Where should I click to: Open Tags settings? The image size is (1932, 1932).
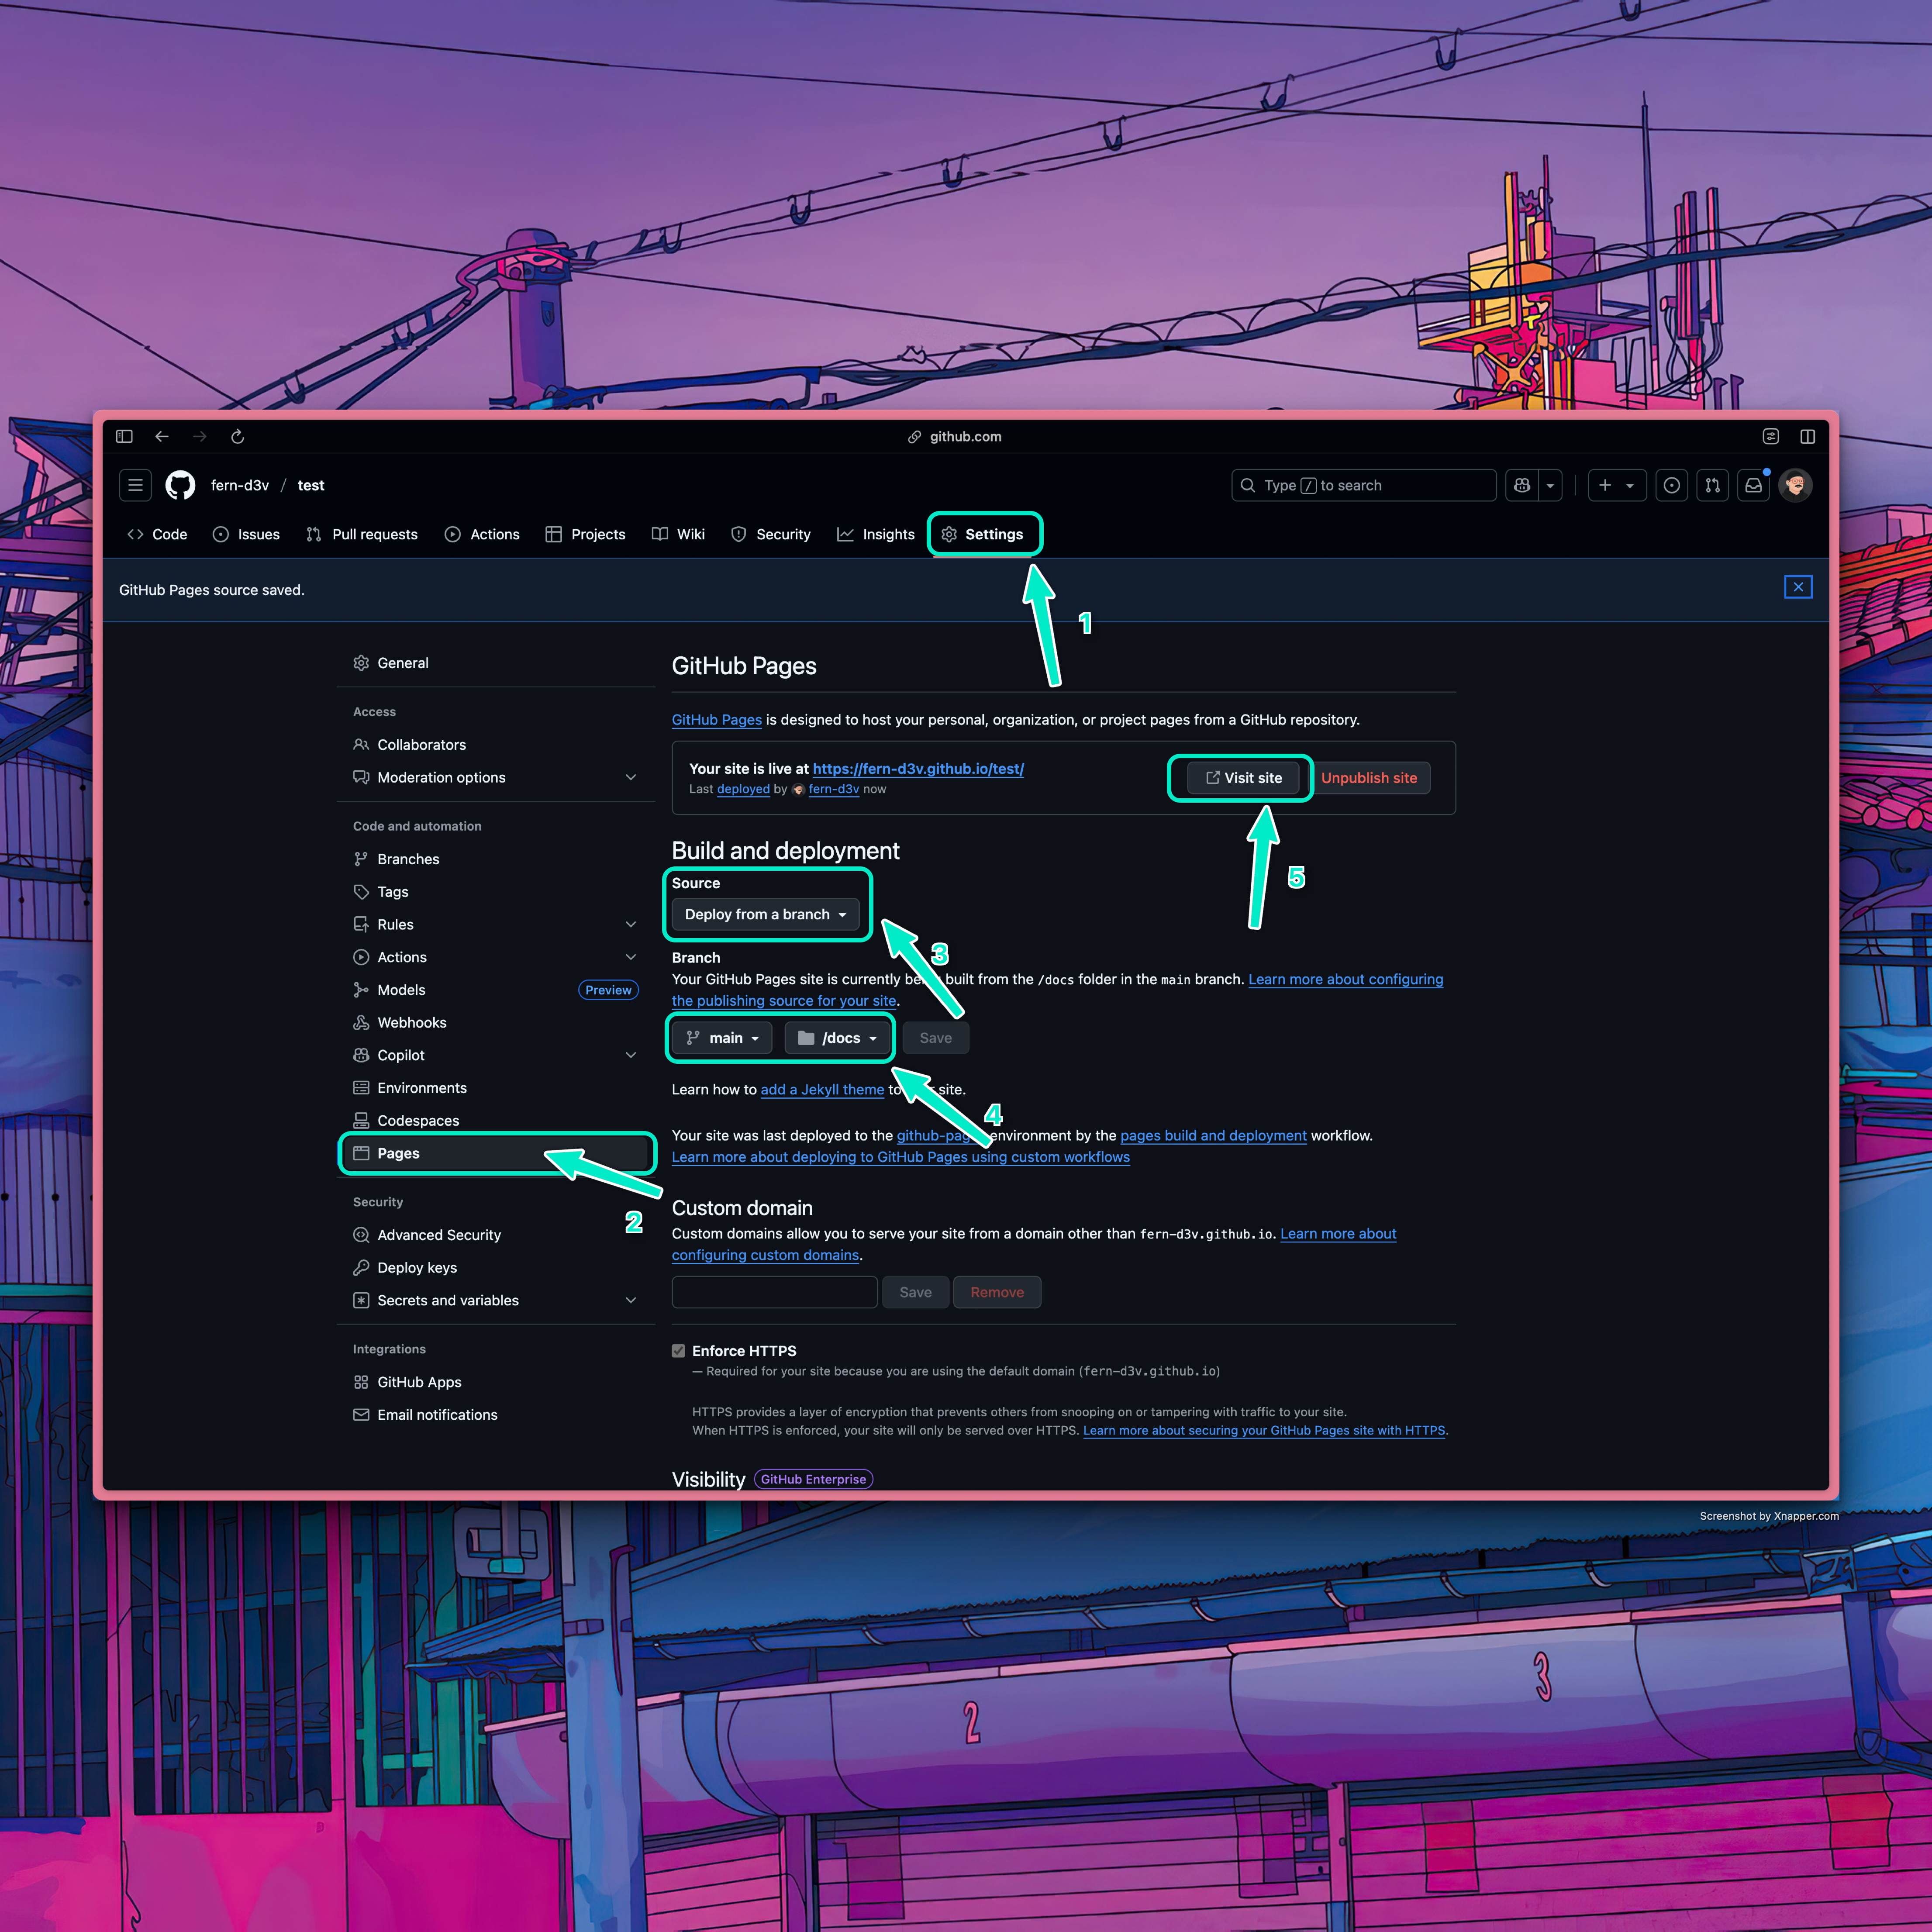496,892
